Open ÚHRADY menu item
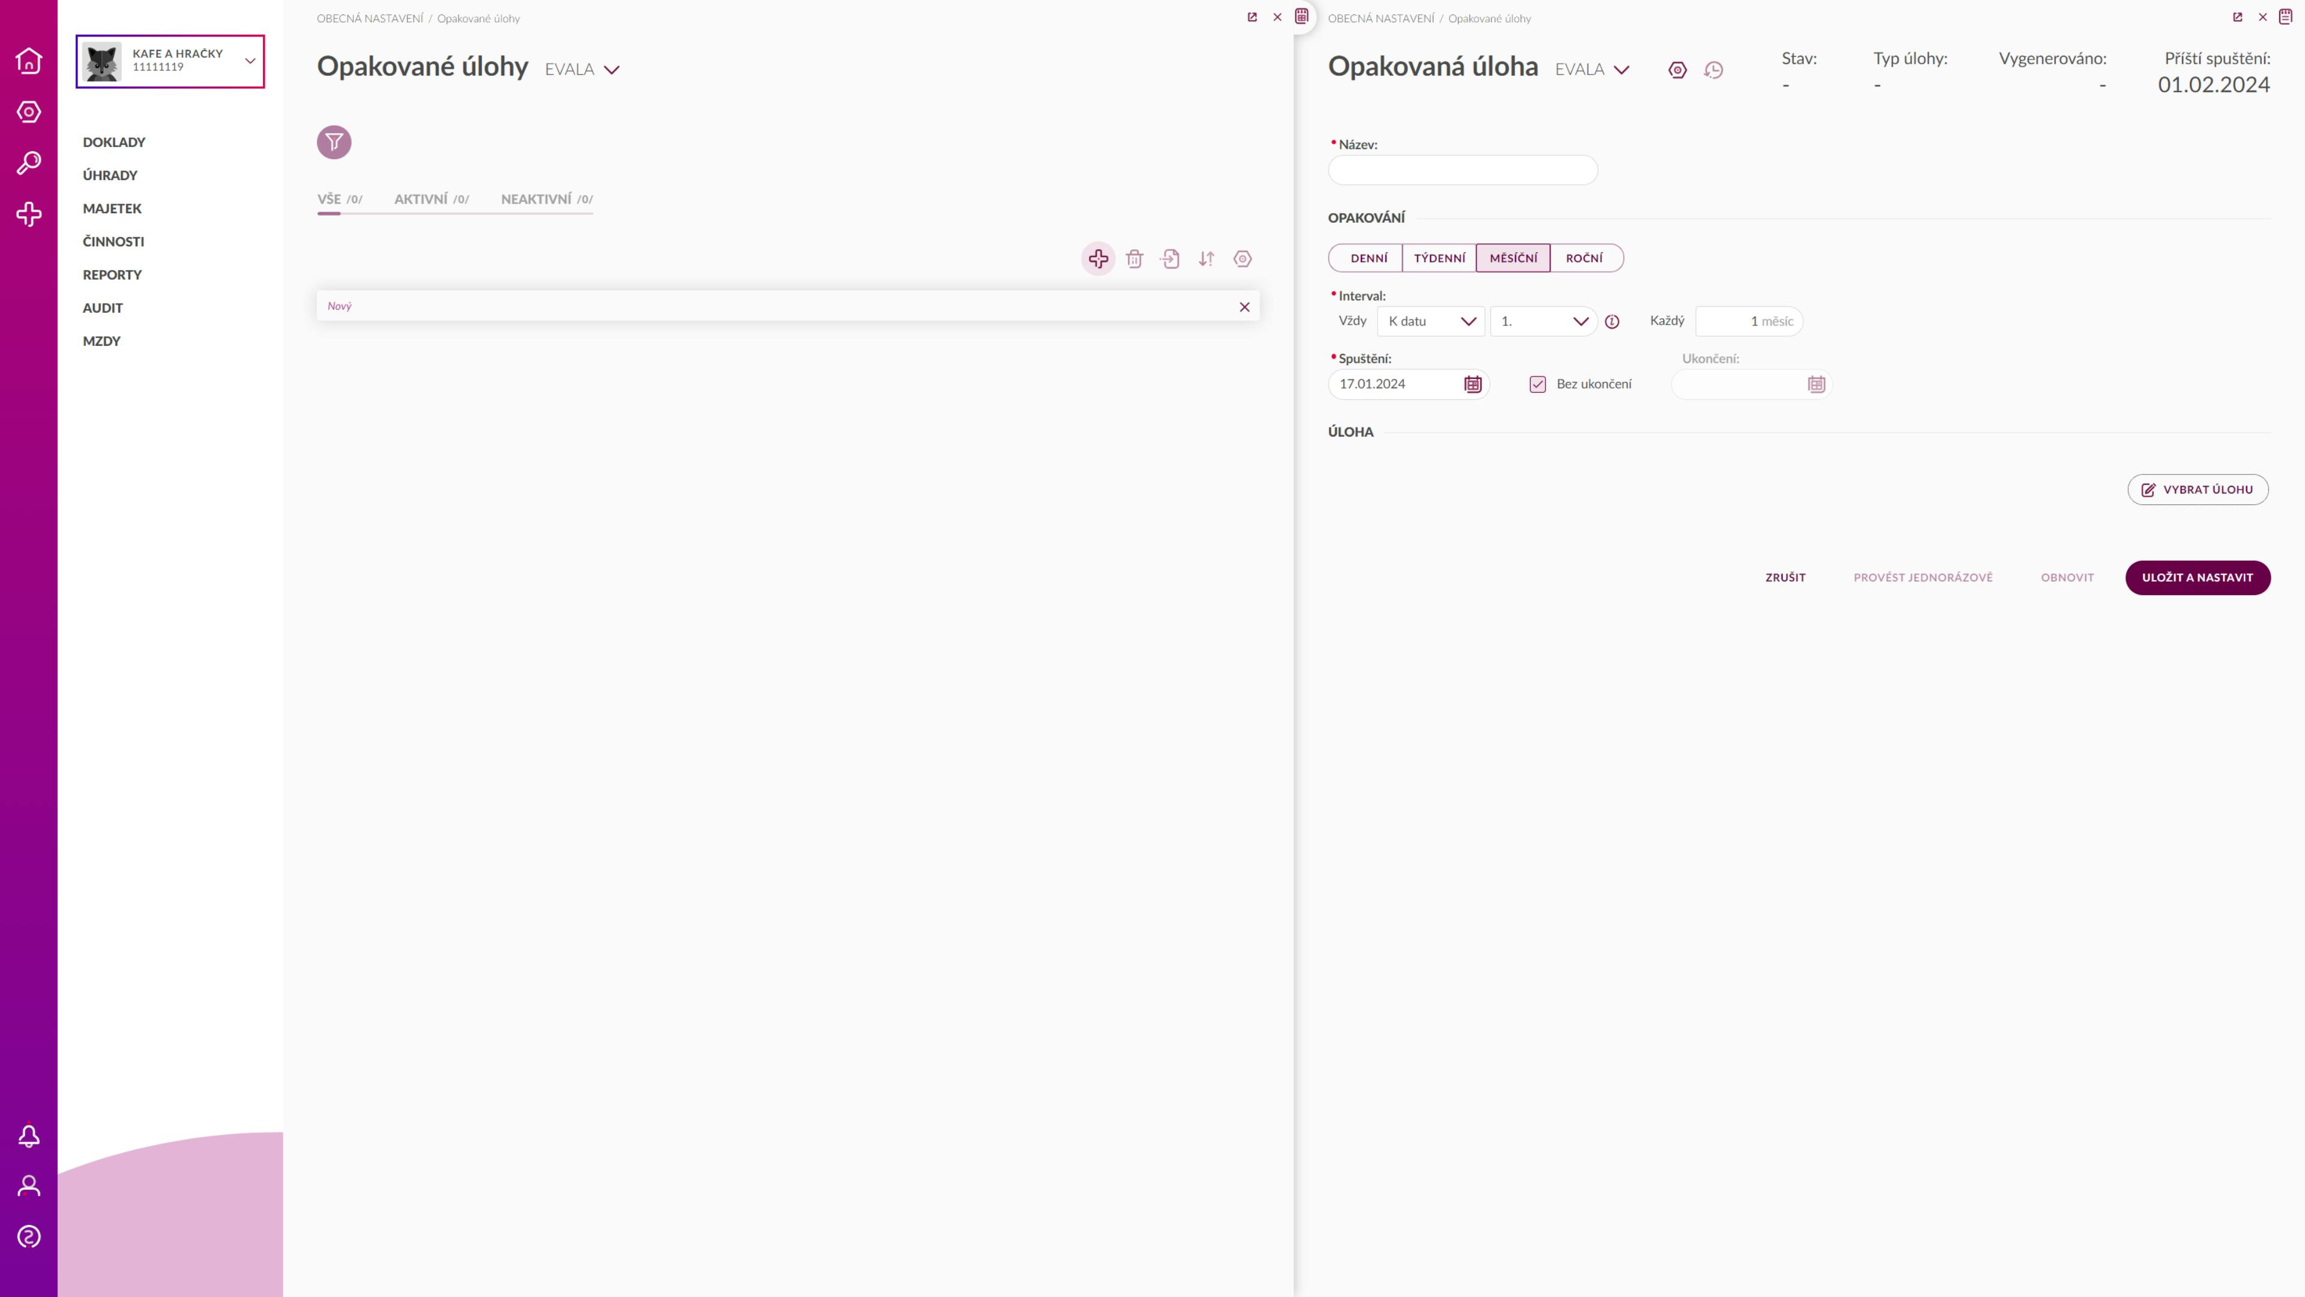This screenshot has height=1297, width=2305. 110,175
